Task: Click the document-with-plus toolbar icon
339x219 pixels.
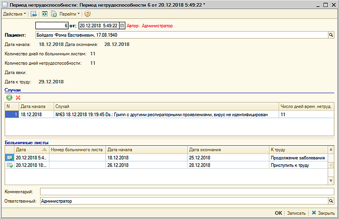Action: click(x=53, y=14)
